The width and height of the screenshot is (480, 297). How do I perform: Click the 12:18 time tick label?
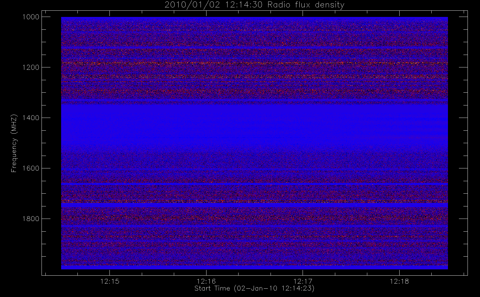point(399,281)
